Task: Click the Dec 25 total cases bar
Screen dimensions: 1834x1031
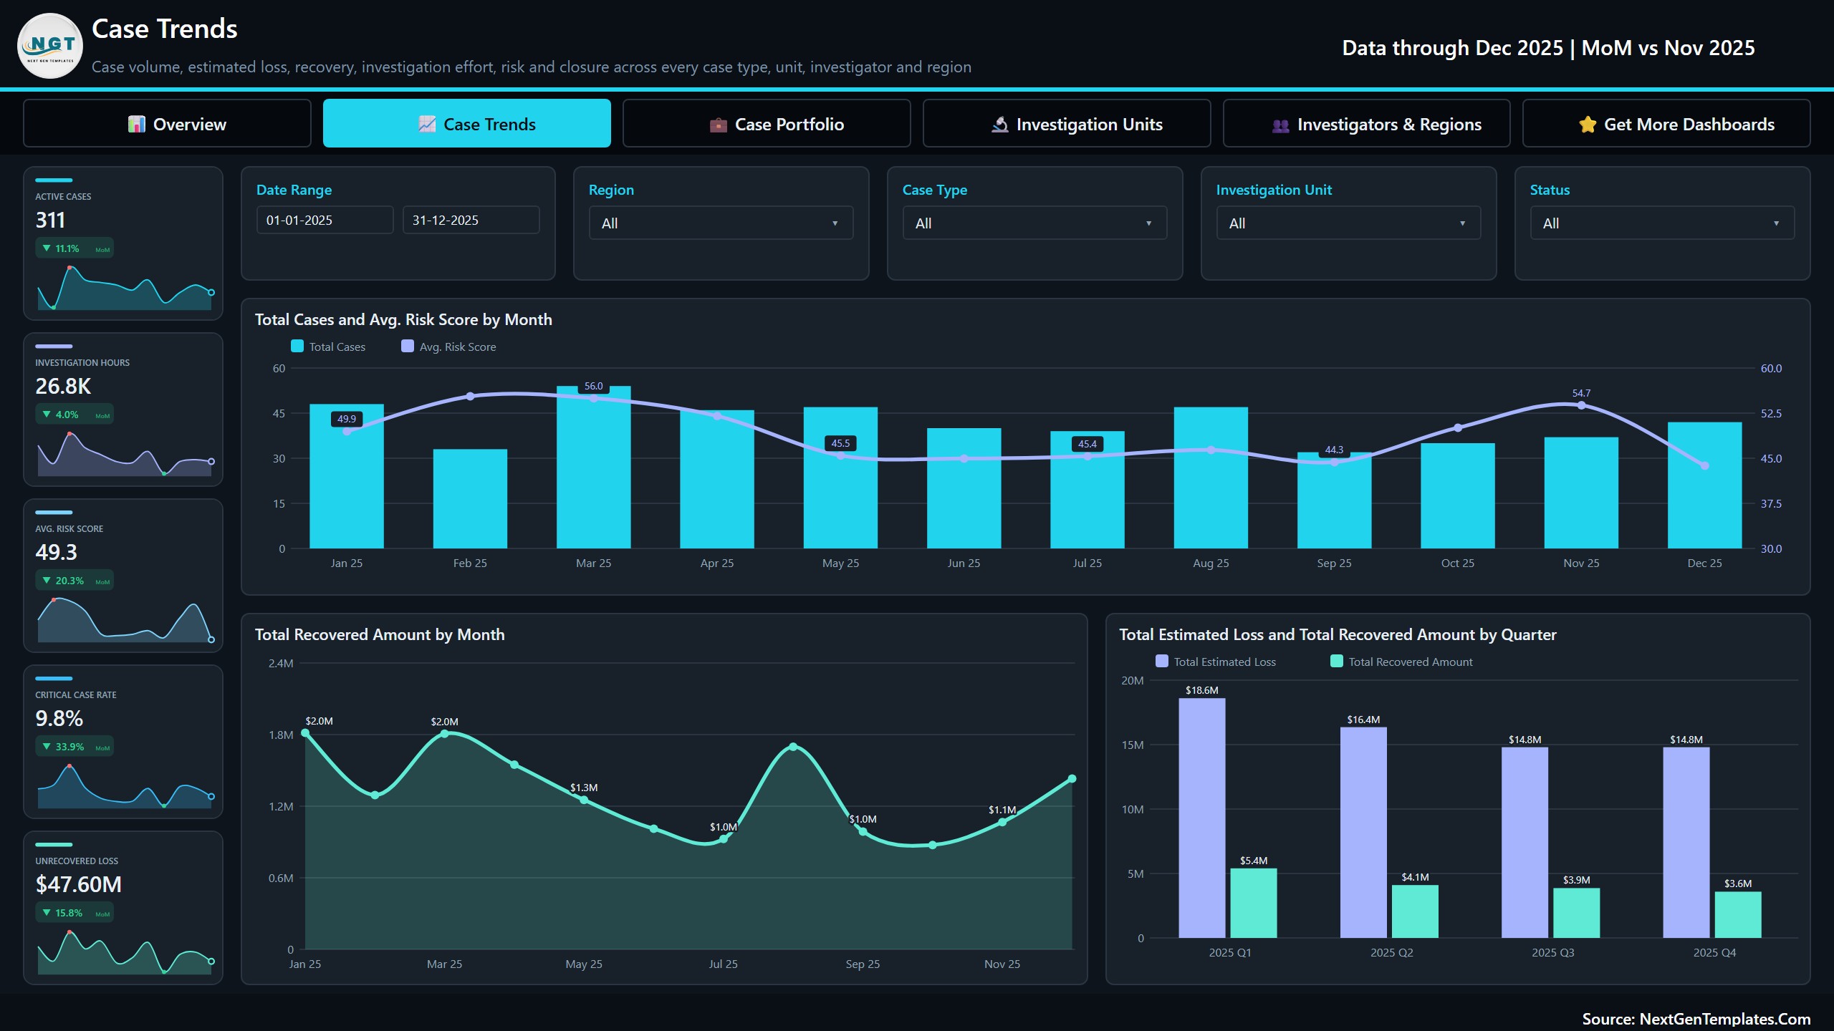Action: (x=1705, y=485)
